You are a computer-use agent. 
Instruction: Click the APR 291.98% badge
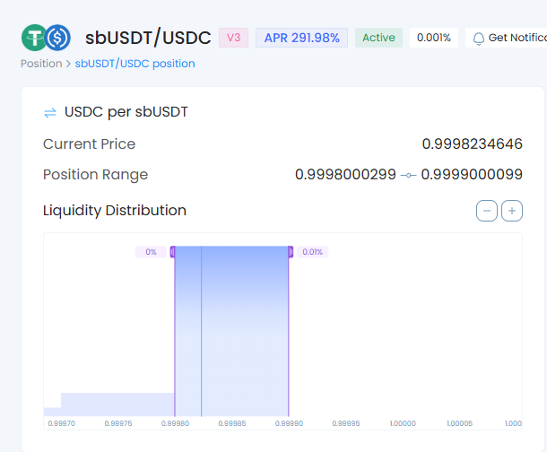(x=302, y=38)
